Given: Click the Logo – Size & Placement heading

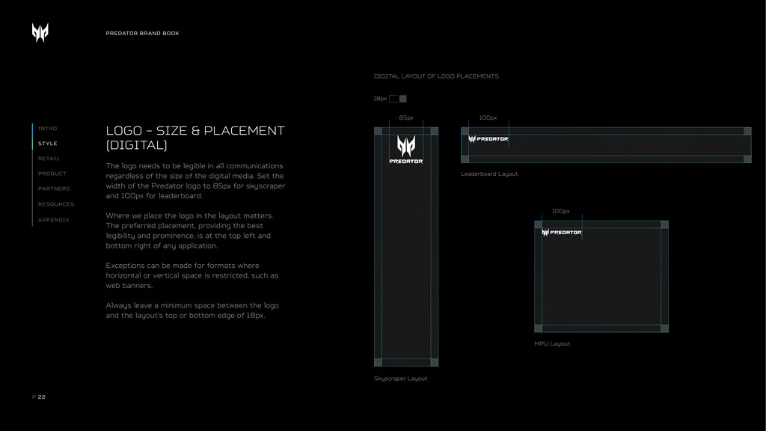Looking at the screenshot, I should [x=194, y=138].
